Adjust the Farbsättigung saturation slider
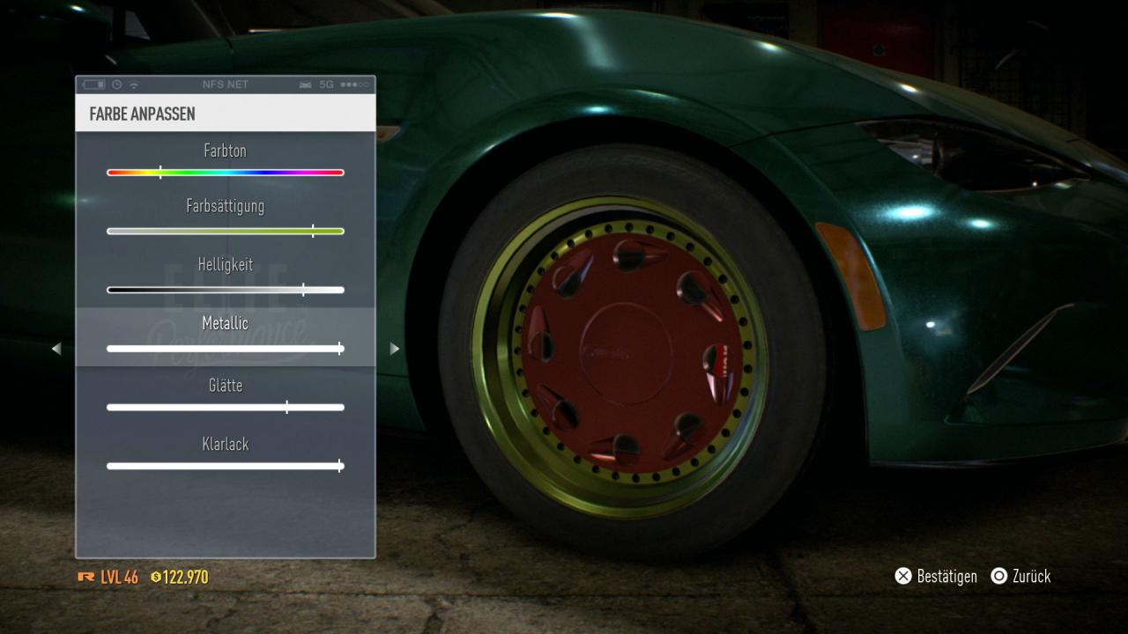 tap(226, 231)
